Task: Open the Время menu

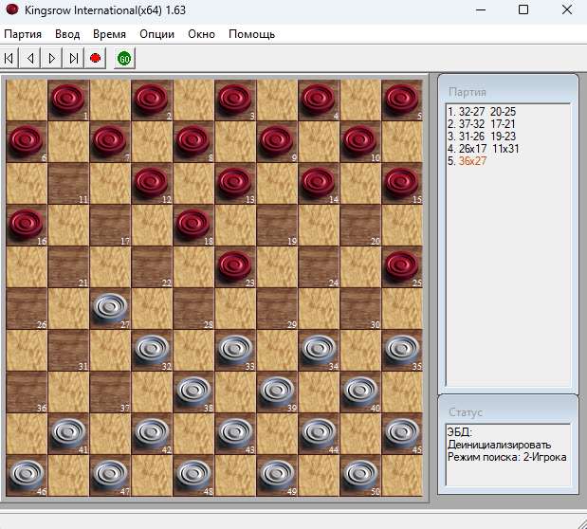Action: [x=109, y=34]
